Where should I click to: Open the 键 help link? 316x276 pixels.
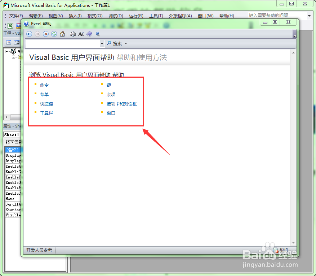coord(109,85)
